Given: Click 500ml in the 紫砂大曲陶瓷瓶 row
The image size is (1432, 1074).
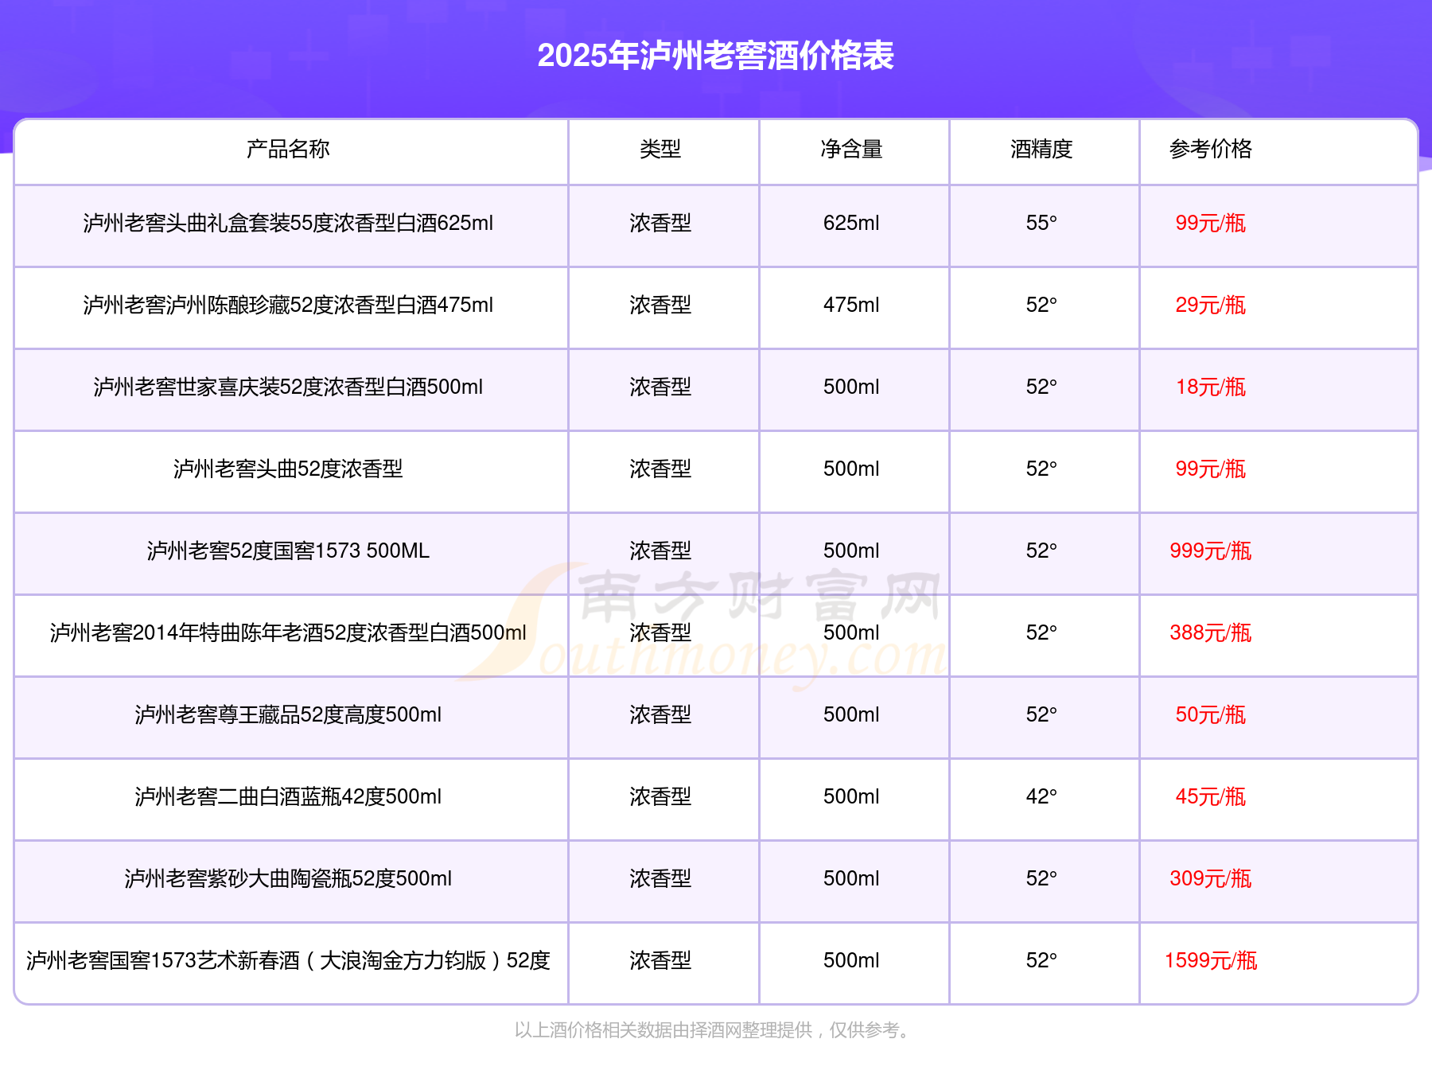Looking at the screenshot, I should tap(851, 878).
